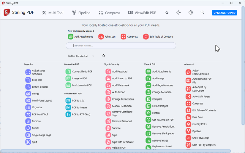Open the Sign with Certificate icon
This screenshot has height=153, width=245.
[x=108, y=142]
